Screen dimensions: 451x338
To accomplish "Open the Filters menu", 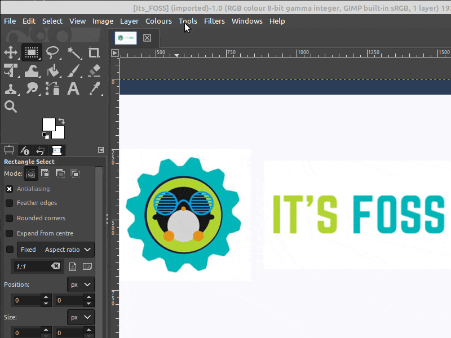I will 214,21.
